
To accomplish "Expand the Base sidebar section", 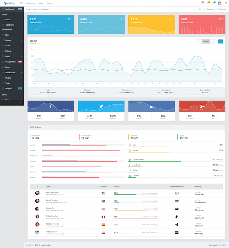I will coord(12,35).
